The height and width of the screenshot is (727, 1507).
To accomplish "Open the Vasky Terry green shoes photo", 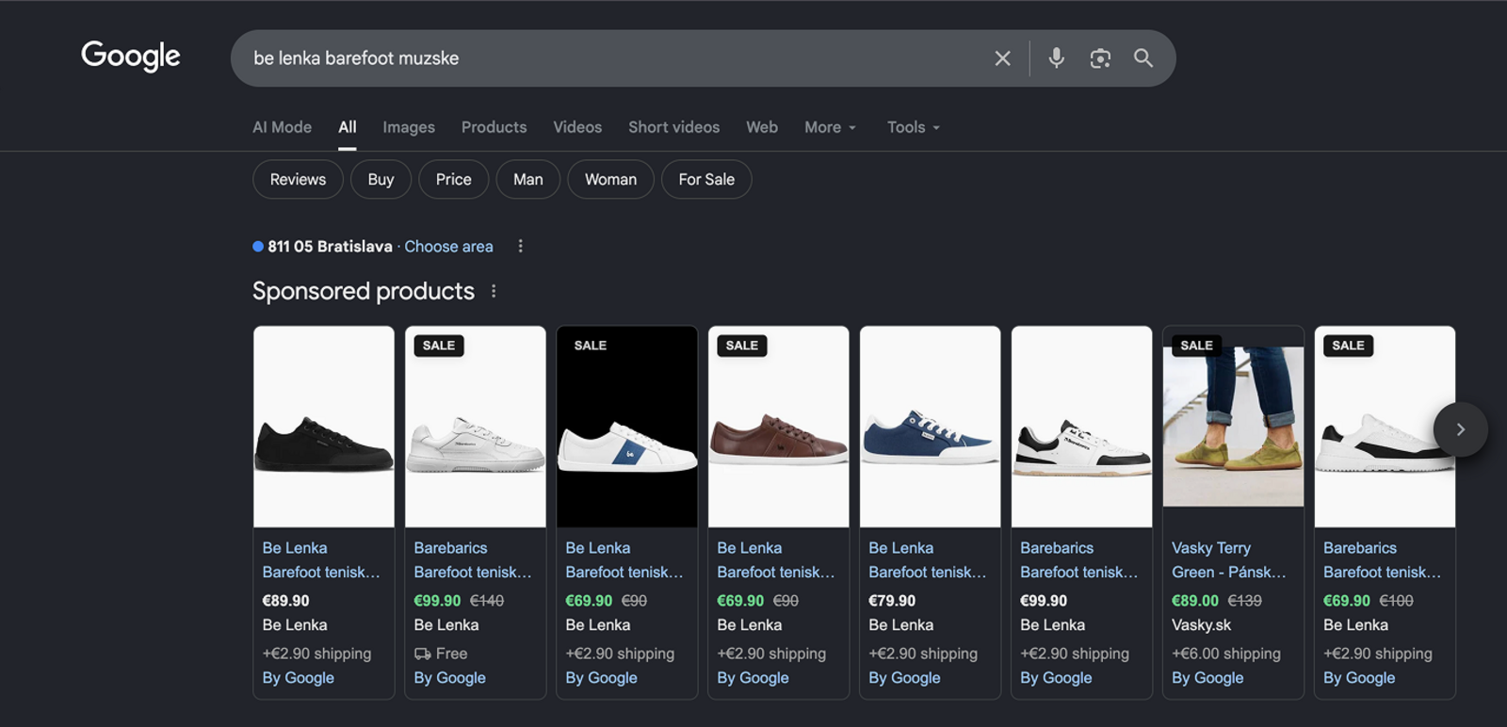I will pyautogui.click(x=1234, y=427).
